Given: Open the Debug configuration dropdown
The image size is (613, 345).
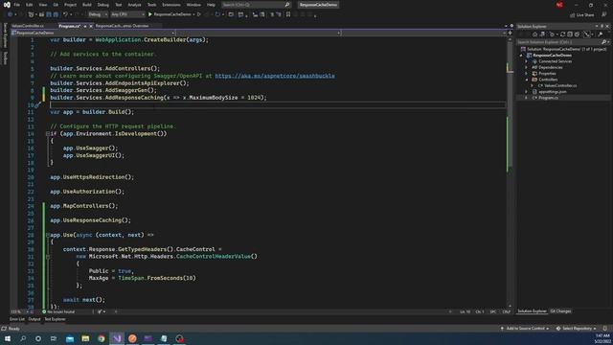Looking at the screenshot, I should coord(98,14).
